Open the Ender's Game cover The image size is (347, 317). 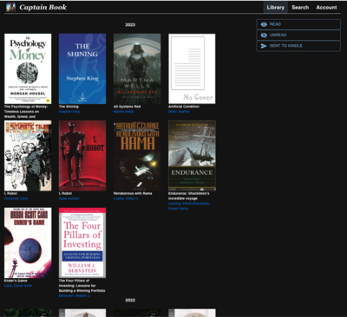click(x=28, y=243)
